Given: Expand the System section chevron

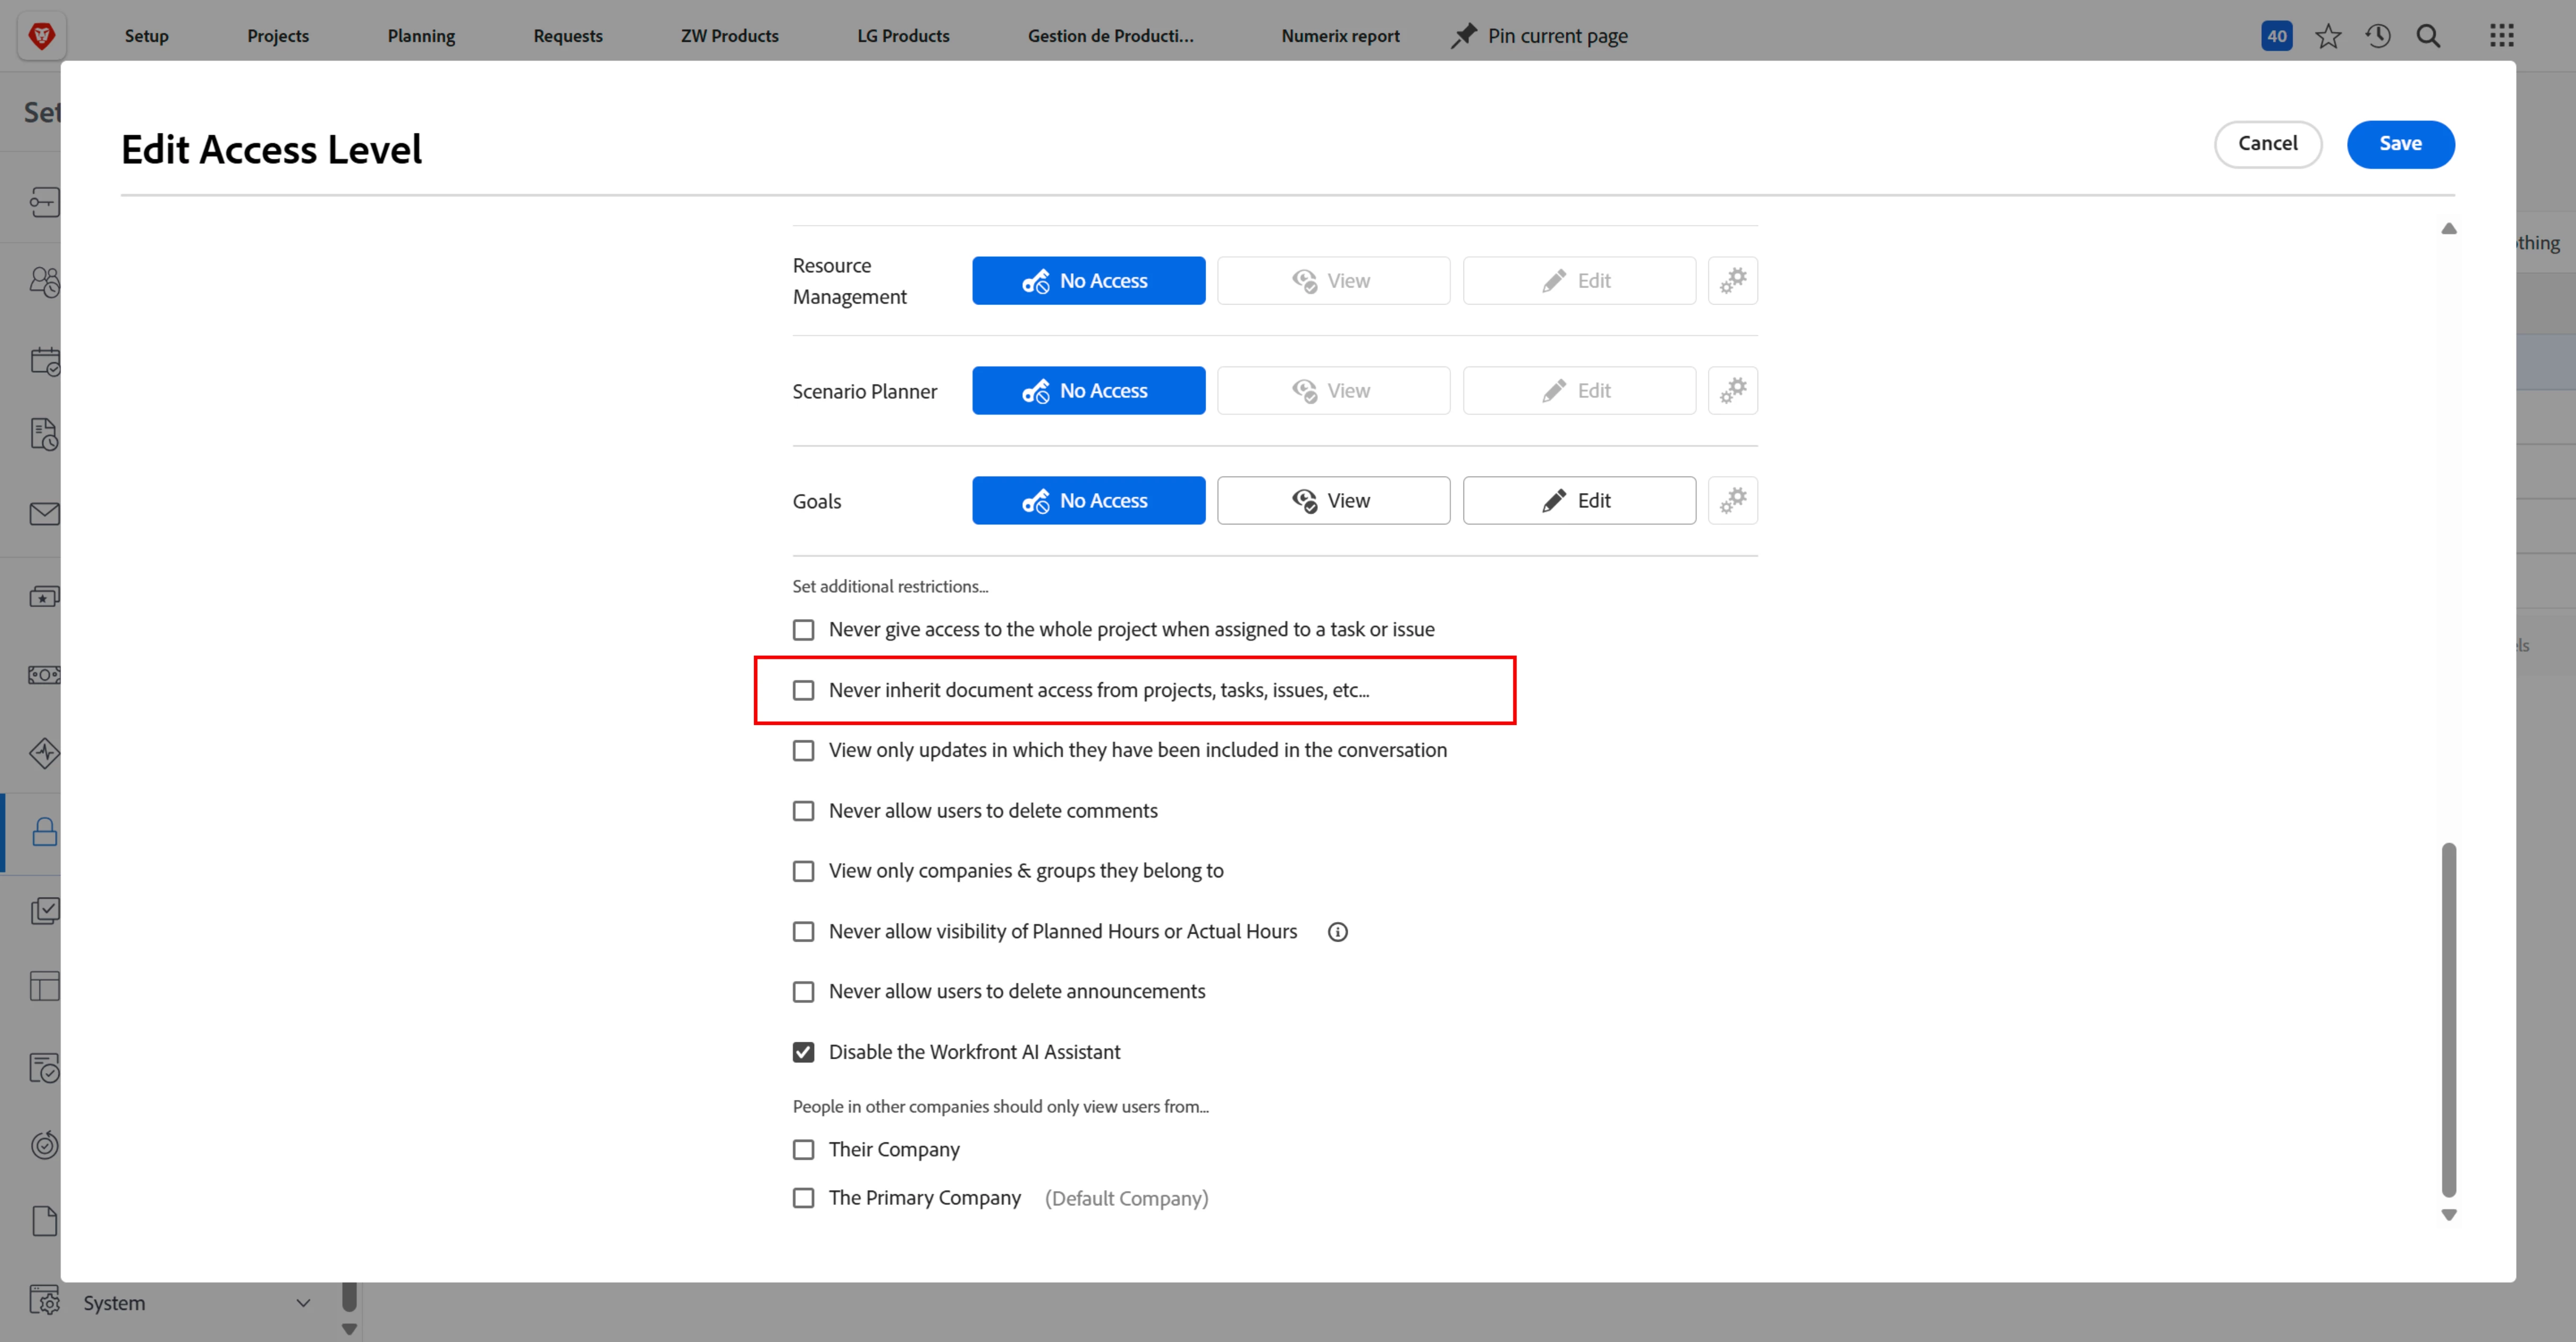Looking at the screenshot, I should point(303,1303).
